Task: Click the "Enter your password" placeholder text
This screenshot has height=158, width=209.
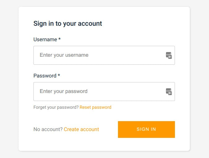Action: [x=63, y=91]
